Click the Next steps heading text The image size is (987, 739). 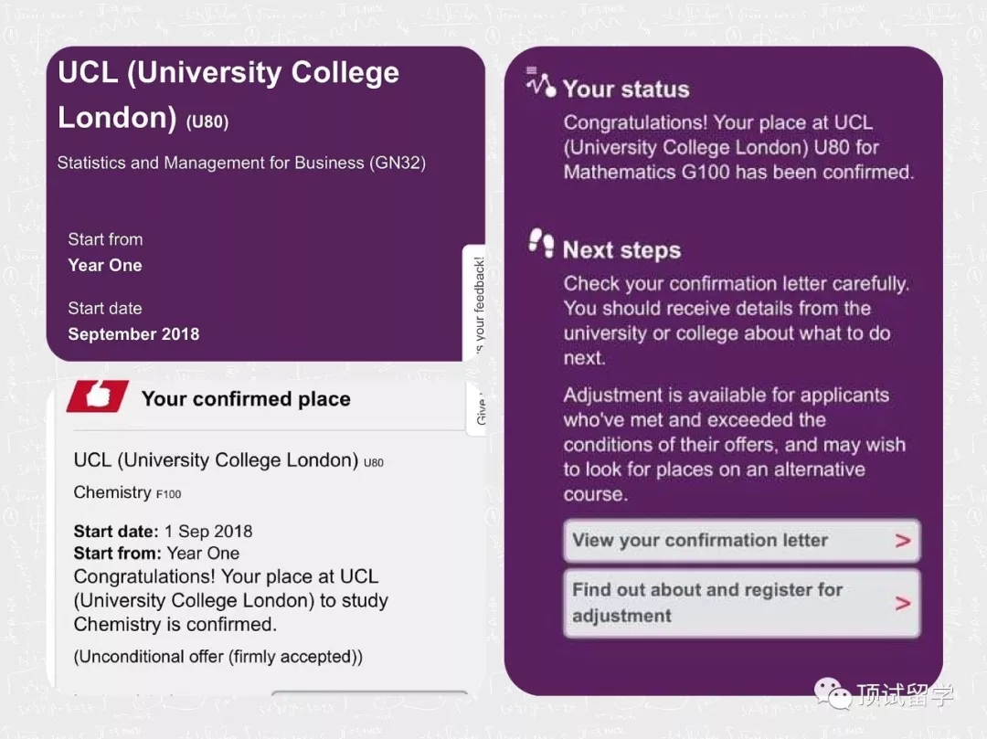[621, 250]
